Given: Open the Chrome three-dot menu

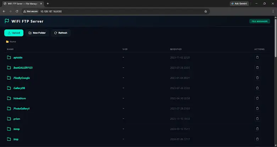Looking at the screenshot, I should pos(273,11).
